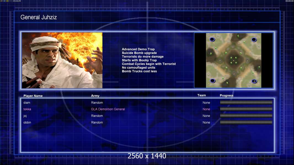Click 'GLA Demolition General' army text
The width and height of the screenshot is (294, 165).
[108, 109]
